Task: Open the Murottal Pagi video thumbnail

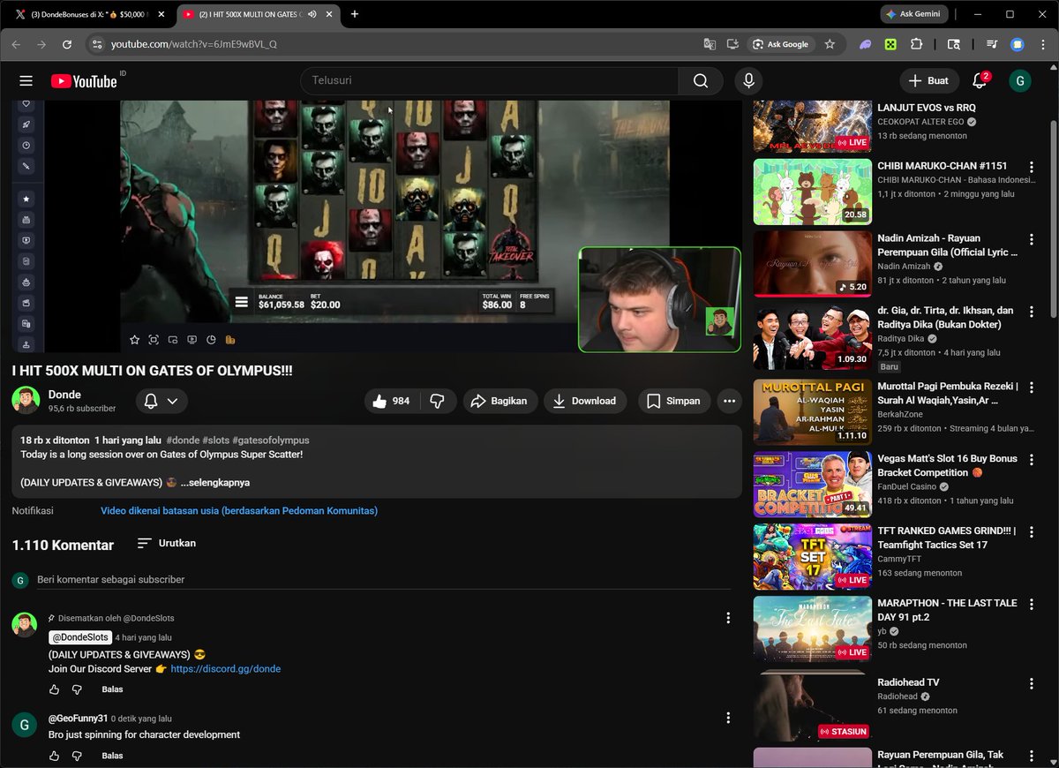Action: tap(812, 411)
